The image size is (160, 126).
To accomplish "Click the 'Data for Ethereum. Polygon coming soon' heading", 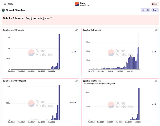I will click(27, 18).
